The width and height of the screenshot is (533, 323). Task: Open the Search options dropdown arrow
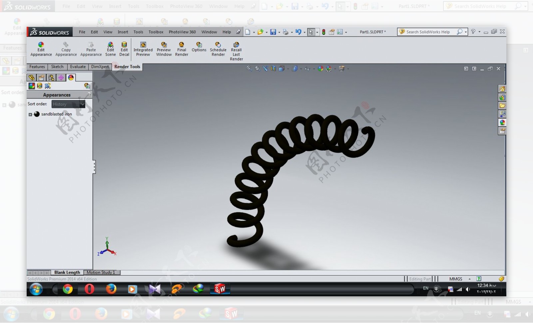pos(466,32)
